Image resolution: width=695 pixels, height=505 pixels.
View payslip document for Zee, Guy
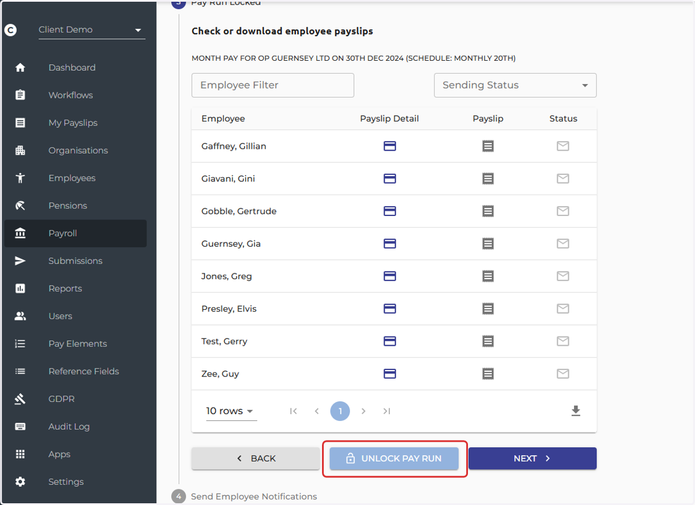pyautogui.click(x=488, y=374)
